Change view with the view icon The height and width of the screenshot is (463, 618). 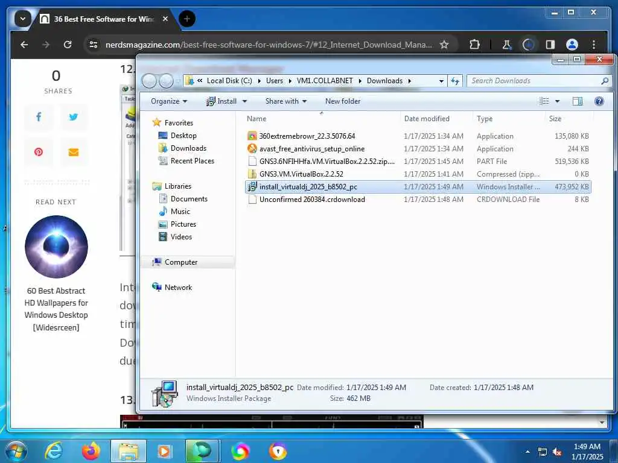(x=544, y=101)
